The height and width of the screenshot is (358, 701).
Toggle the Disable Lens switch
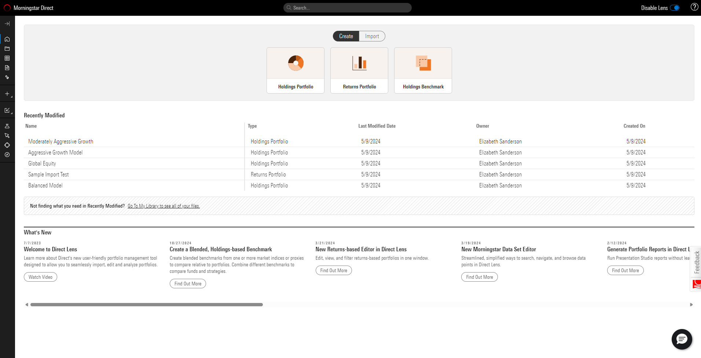(675, 7)
